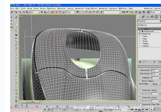
Task: Open the Modifiers menu
Action: (51, 8)
